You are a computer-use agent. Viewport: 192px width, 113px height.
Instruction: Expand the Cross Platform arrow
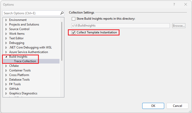coord(6,75)
